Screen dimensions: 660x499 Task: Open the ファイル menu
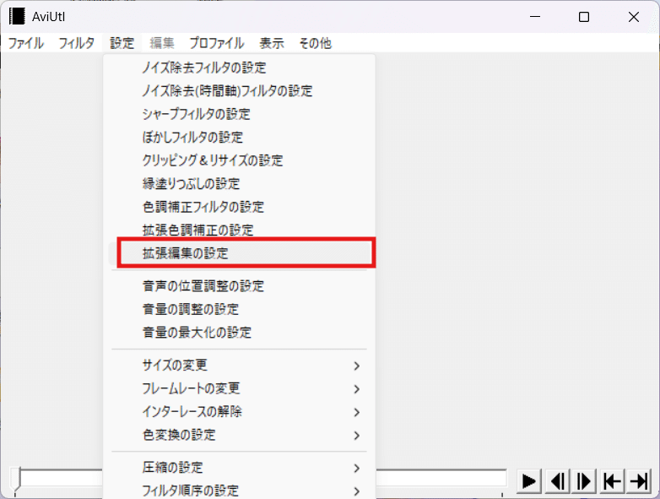tap(26, 43)
